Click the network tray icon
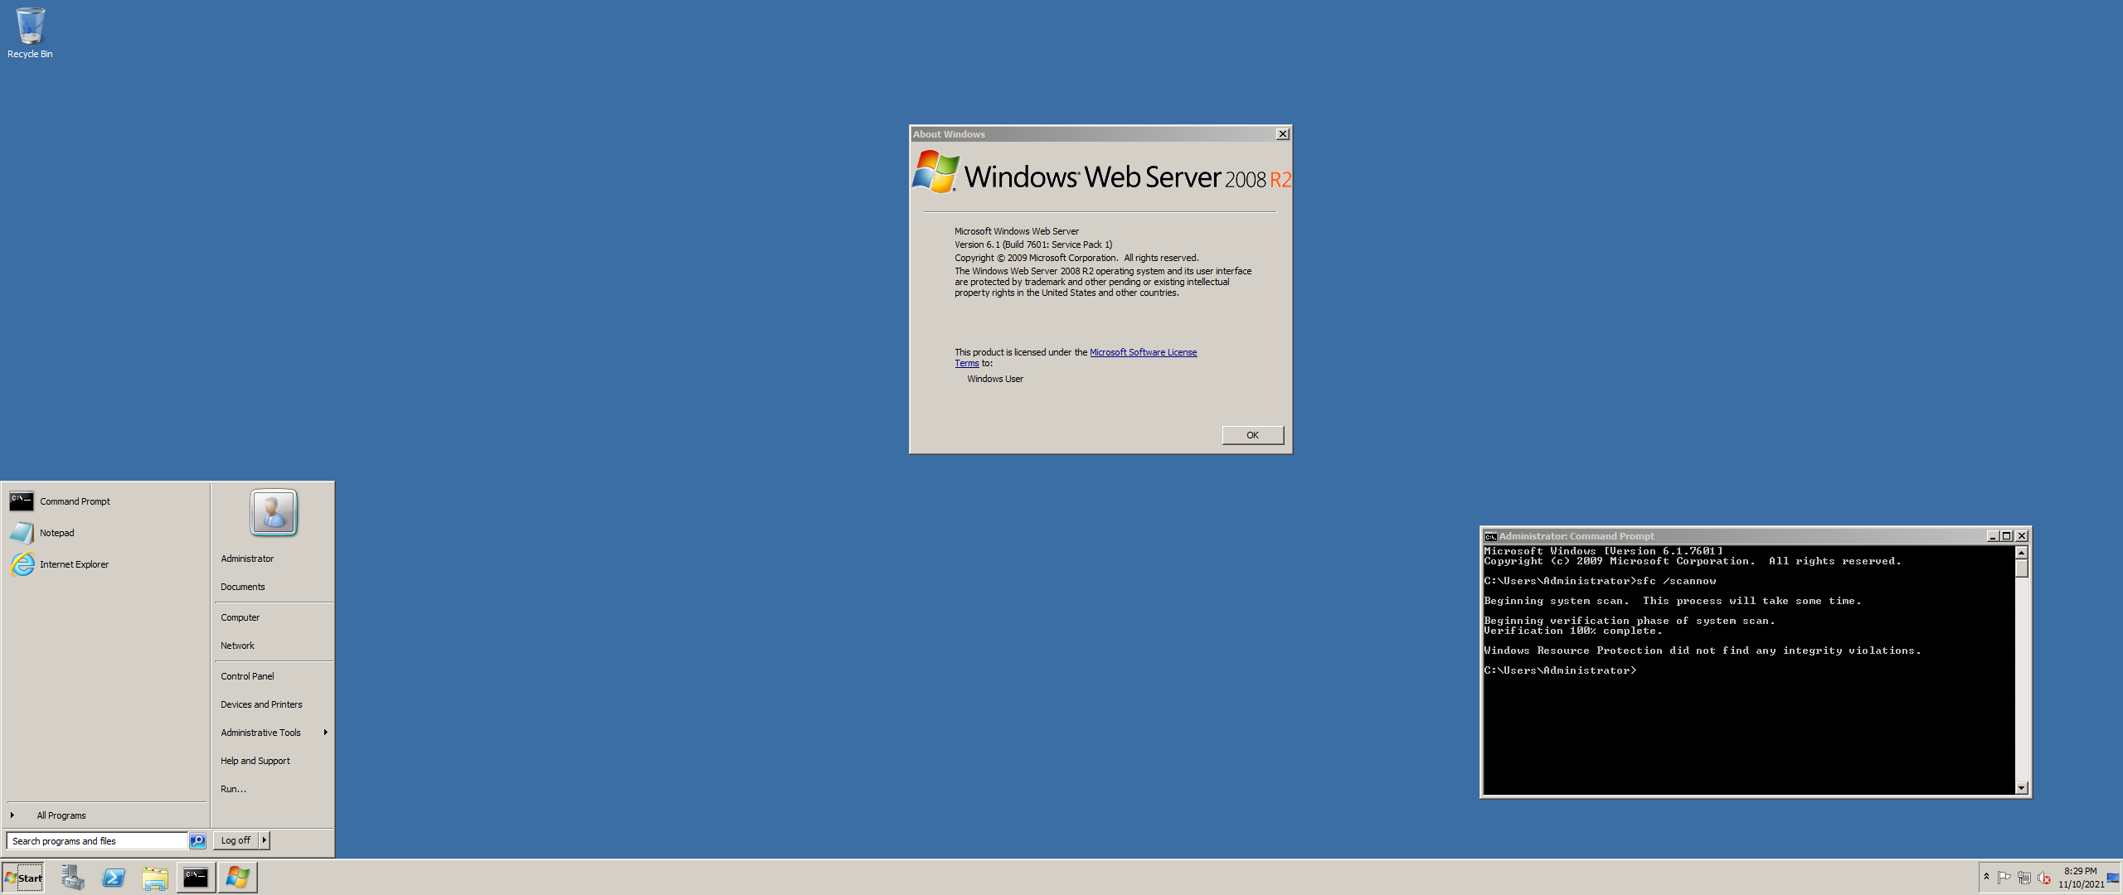This screenshot has height=895, width=2123. 2023,878
